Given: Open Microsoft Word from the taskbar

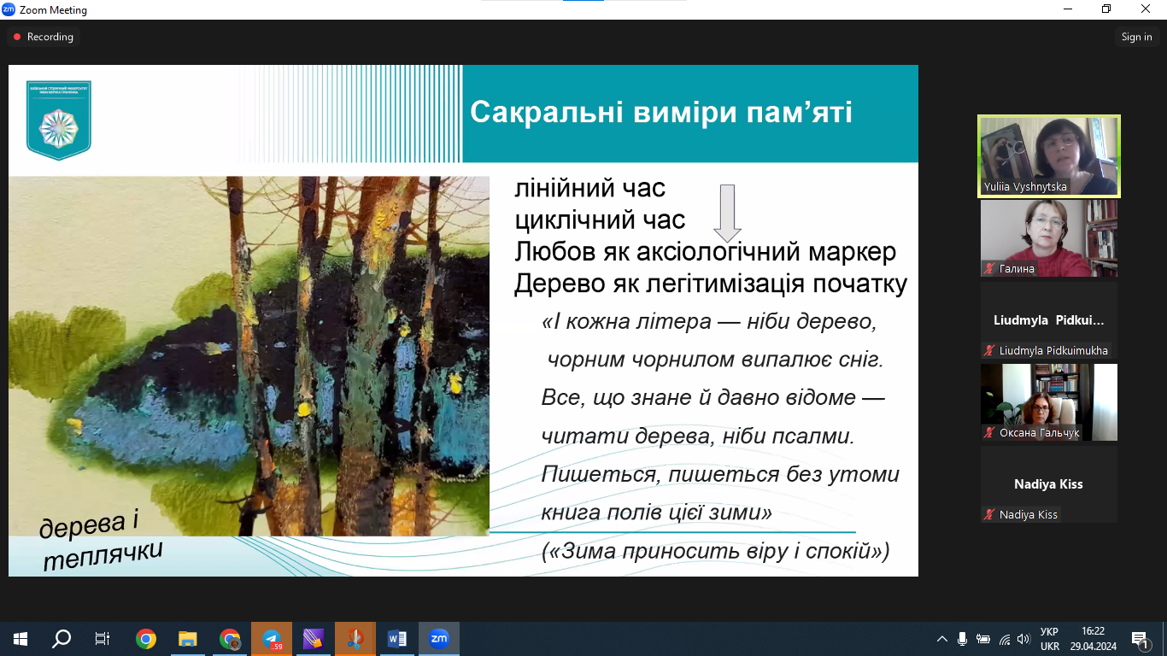Looking at the screenshot, I should click(396, 639).
